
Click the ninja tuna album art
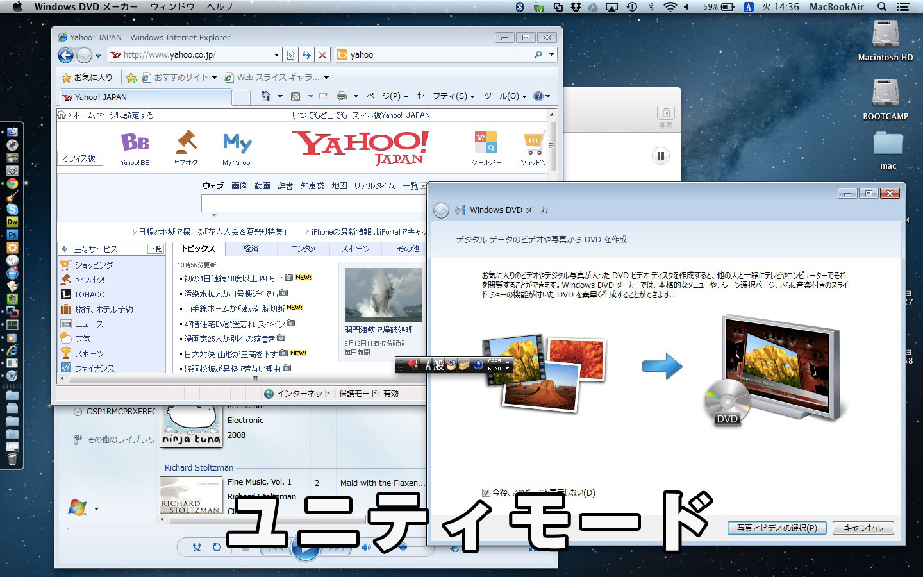coord(191,426)
